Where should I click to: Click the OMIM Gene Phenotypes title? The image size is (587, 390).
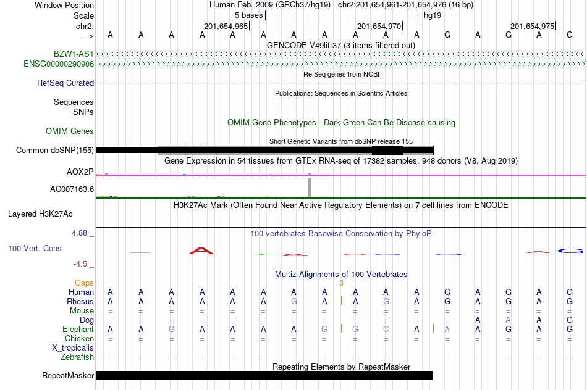tap(341, 123)
